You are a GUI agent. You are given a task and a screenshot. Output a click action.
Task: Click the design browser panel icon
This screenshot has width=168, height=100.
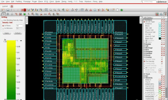point(82,10)
